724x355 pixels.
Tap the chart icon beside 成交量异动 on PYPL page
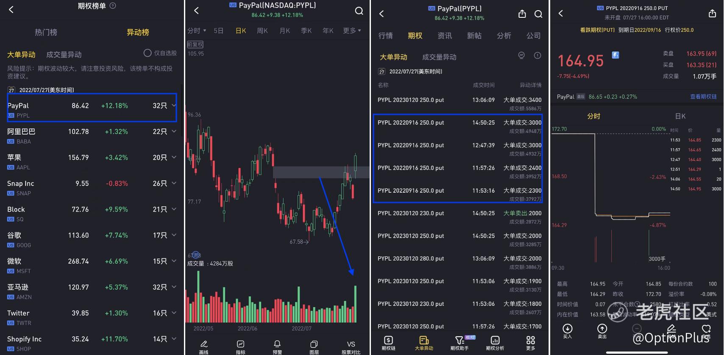[521, 55]
